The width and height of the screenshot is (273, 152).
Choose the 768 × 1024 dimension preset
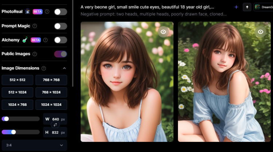(x=51, y=92)
